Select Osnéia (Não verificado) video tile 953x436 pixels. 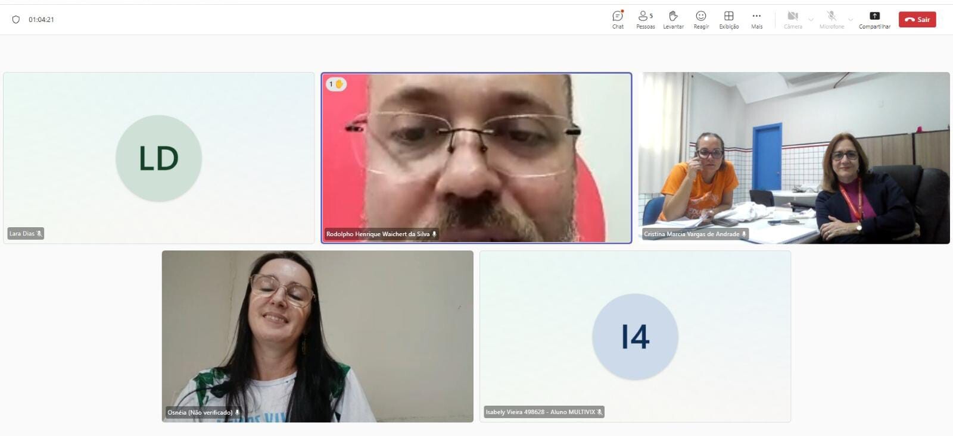[x=317, y=336]
